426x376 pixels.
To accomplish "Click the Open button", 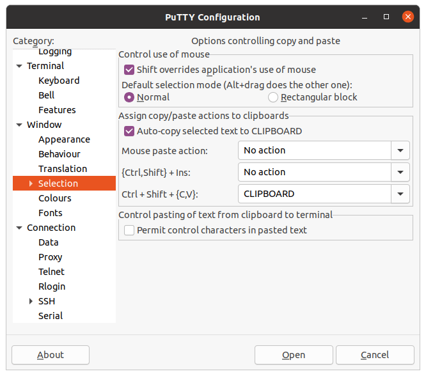I will tap(294, 355).
